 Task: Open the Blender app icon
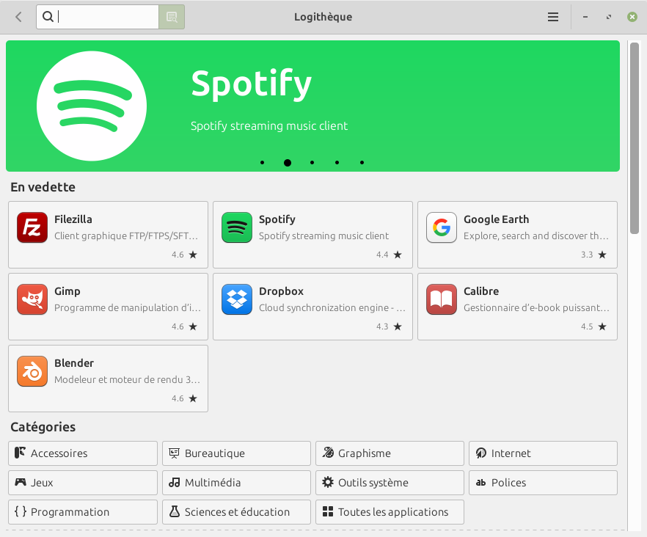click(x=32, y=371)
